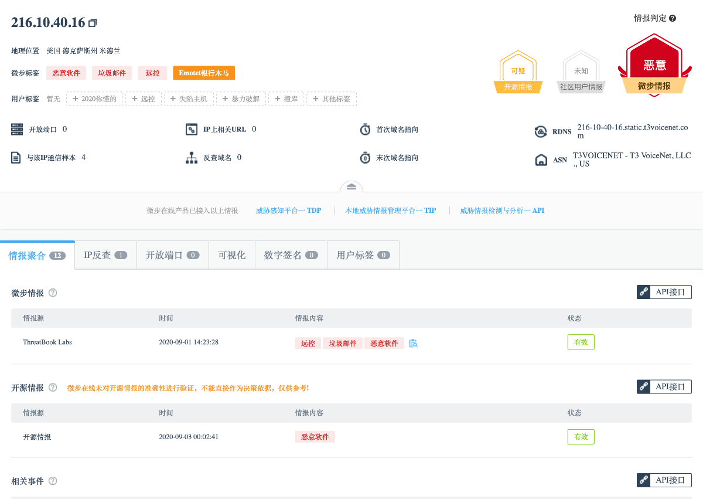Screen dimensions: 703x499
Task: Click the 与该IP通信样本 count 4
Action: point(84,157)
